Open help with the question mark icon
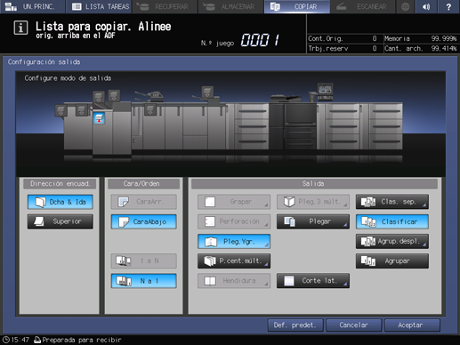Screen dimensions: 460x345 click(x=448, y=6)
